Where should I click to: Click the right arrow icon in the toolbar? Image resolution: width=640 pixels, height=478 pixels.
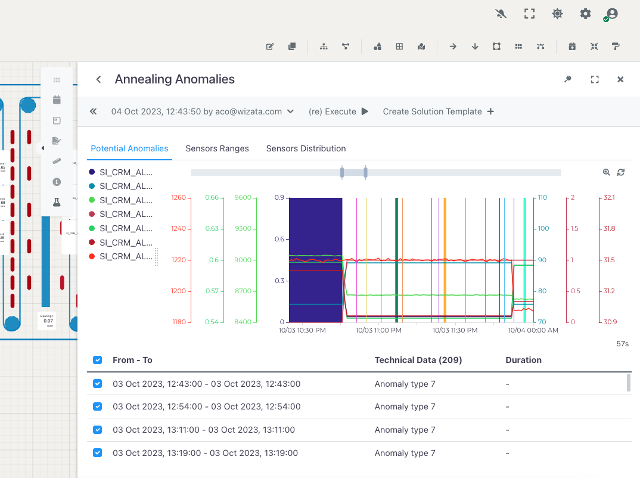pyautogui.click(x=453, y=46)
